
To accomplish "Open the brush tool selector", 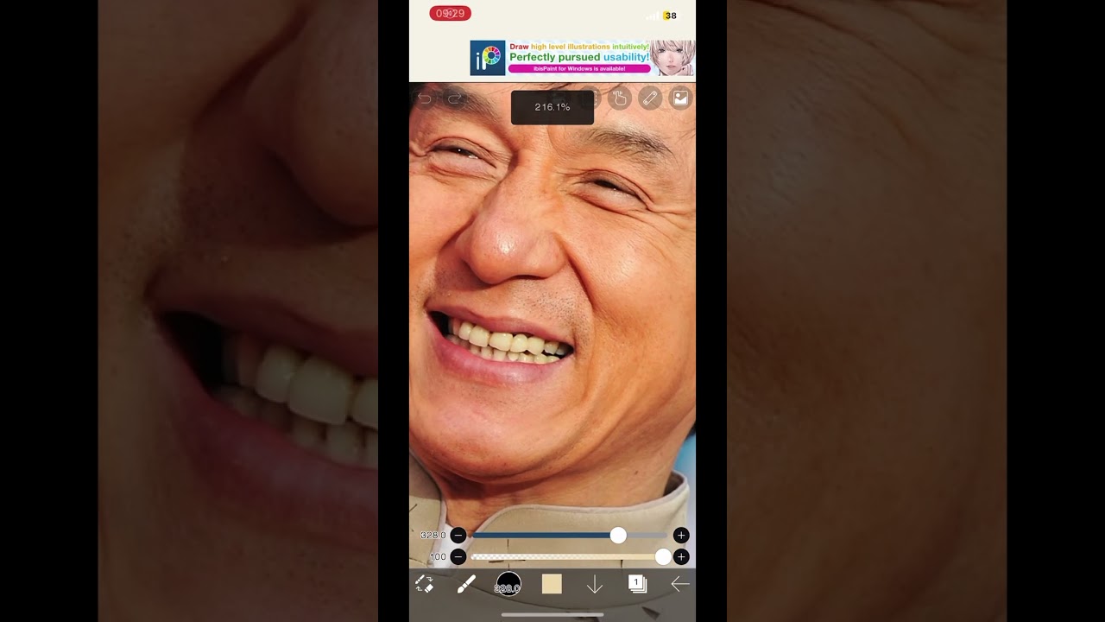I will point(466,585).
